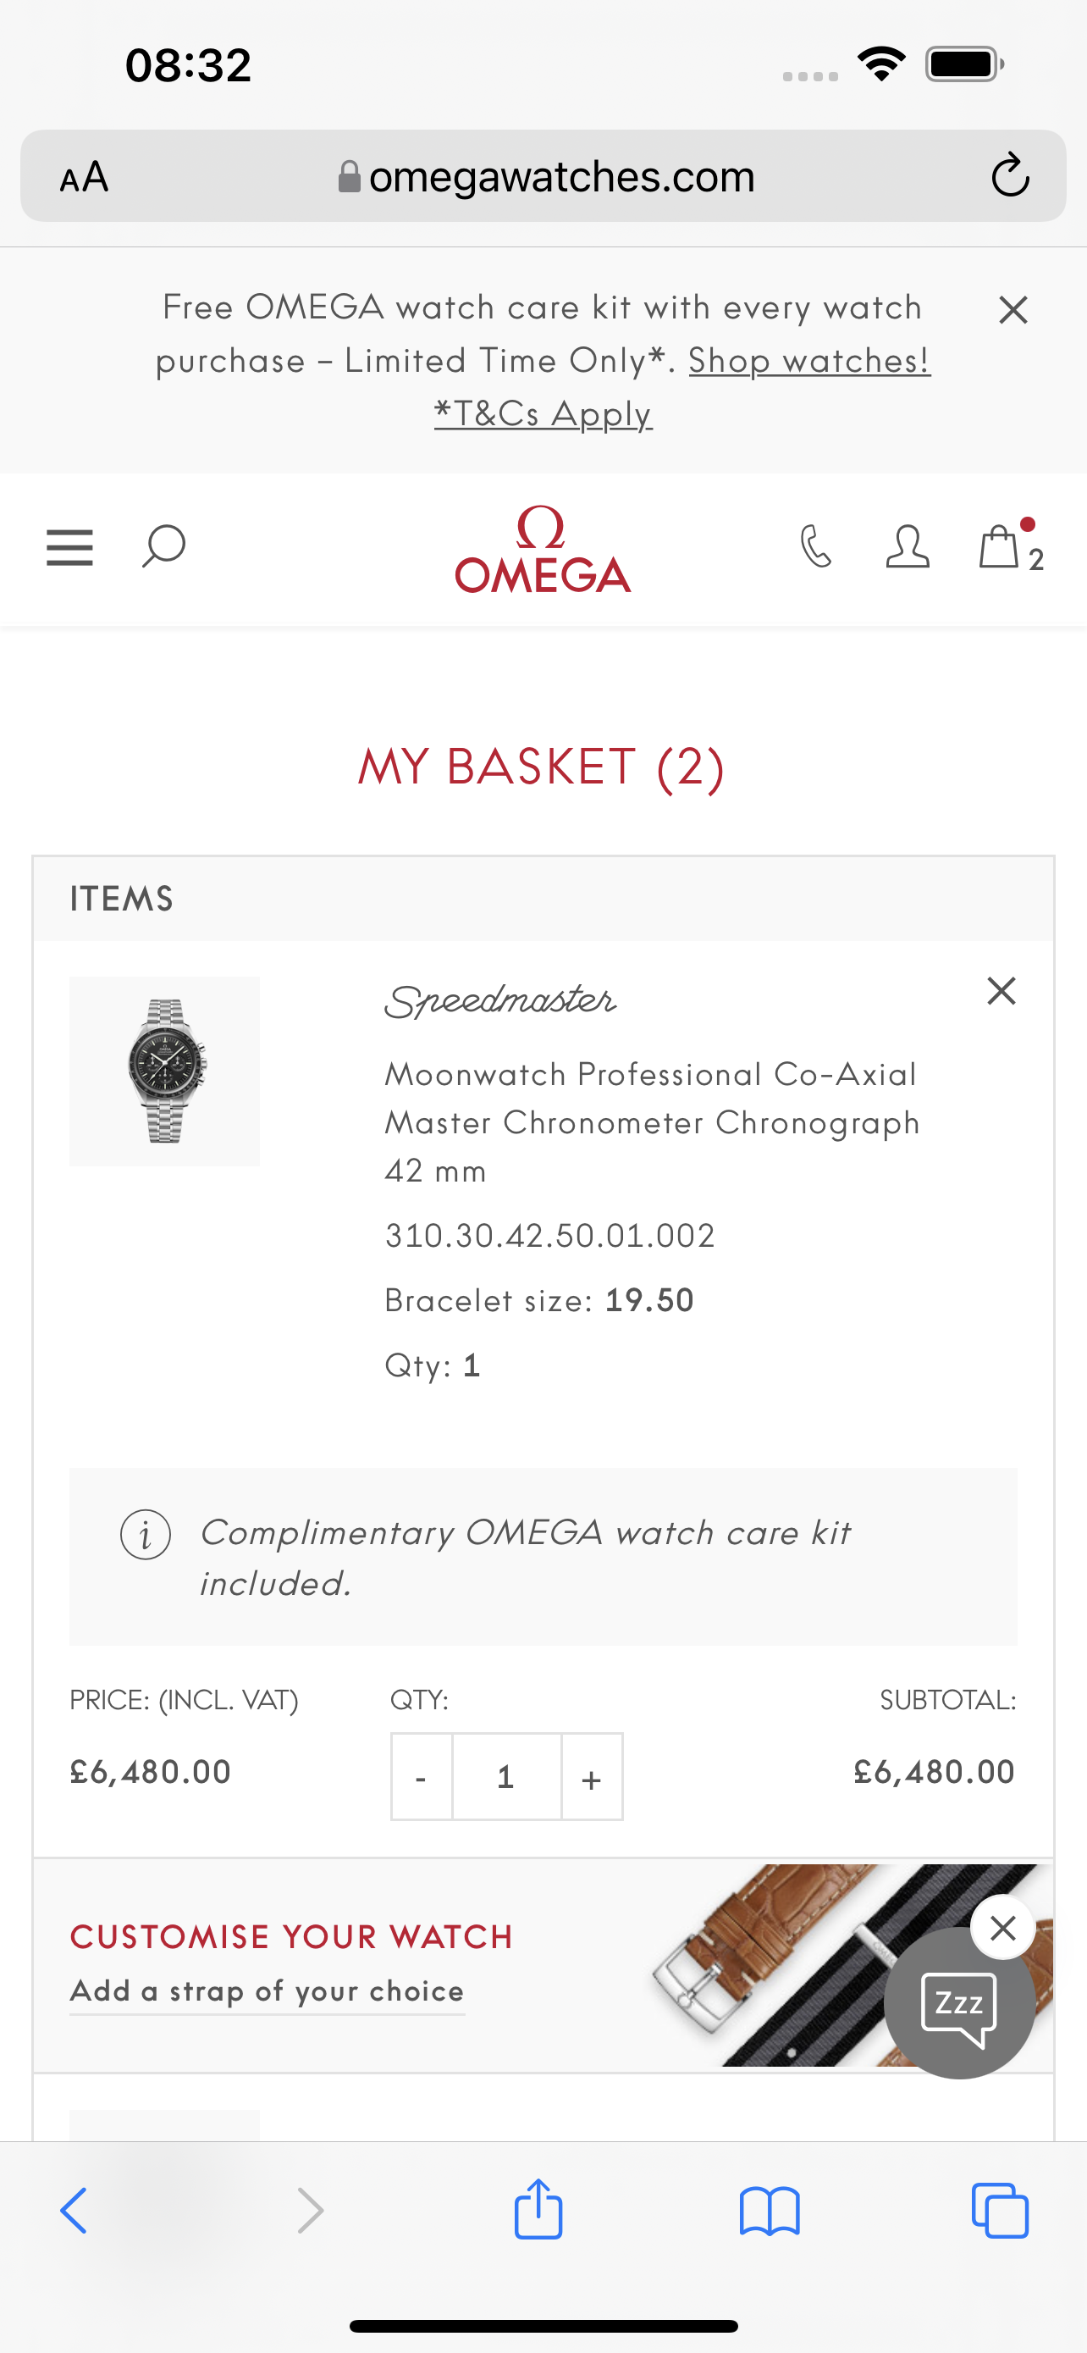Show all open Safari tabs
This screenshot has width=1087, height=2353.
[x=1001, y=2211]
